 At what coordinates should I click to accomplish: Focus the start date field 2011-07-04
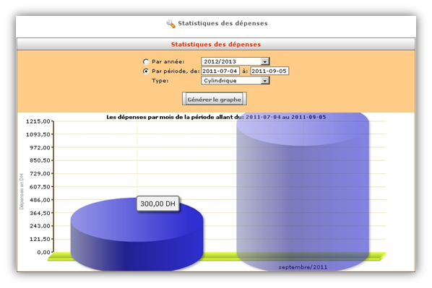[x=220, y=71]
